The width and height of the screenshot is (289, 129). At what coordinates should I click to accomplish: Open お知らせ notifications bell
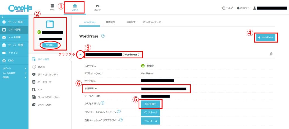coord(243,8)
